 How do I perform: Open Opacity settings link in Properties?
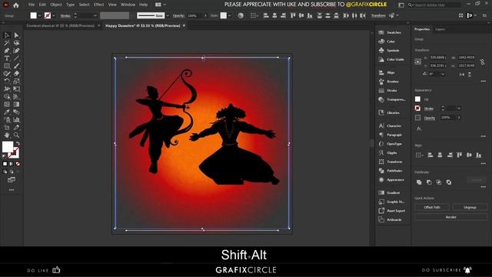pyautogui.click(x=430, y=118)
